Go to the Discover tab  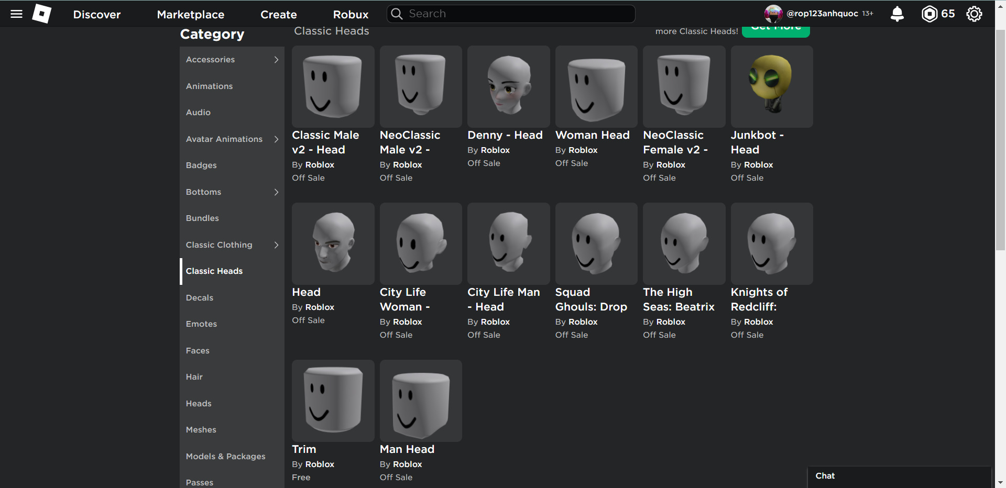point(97,15)
